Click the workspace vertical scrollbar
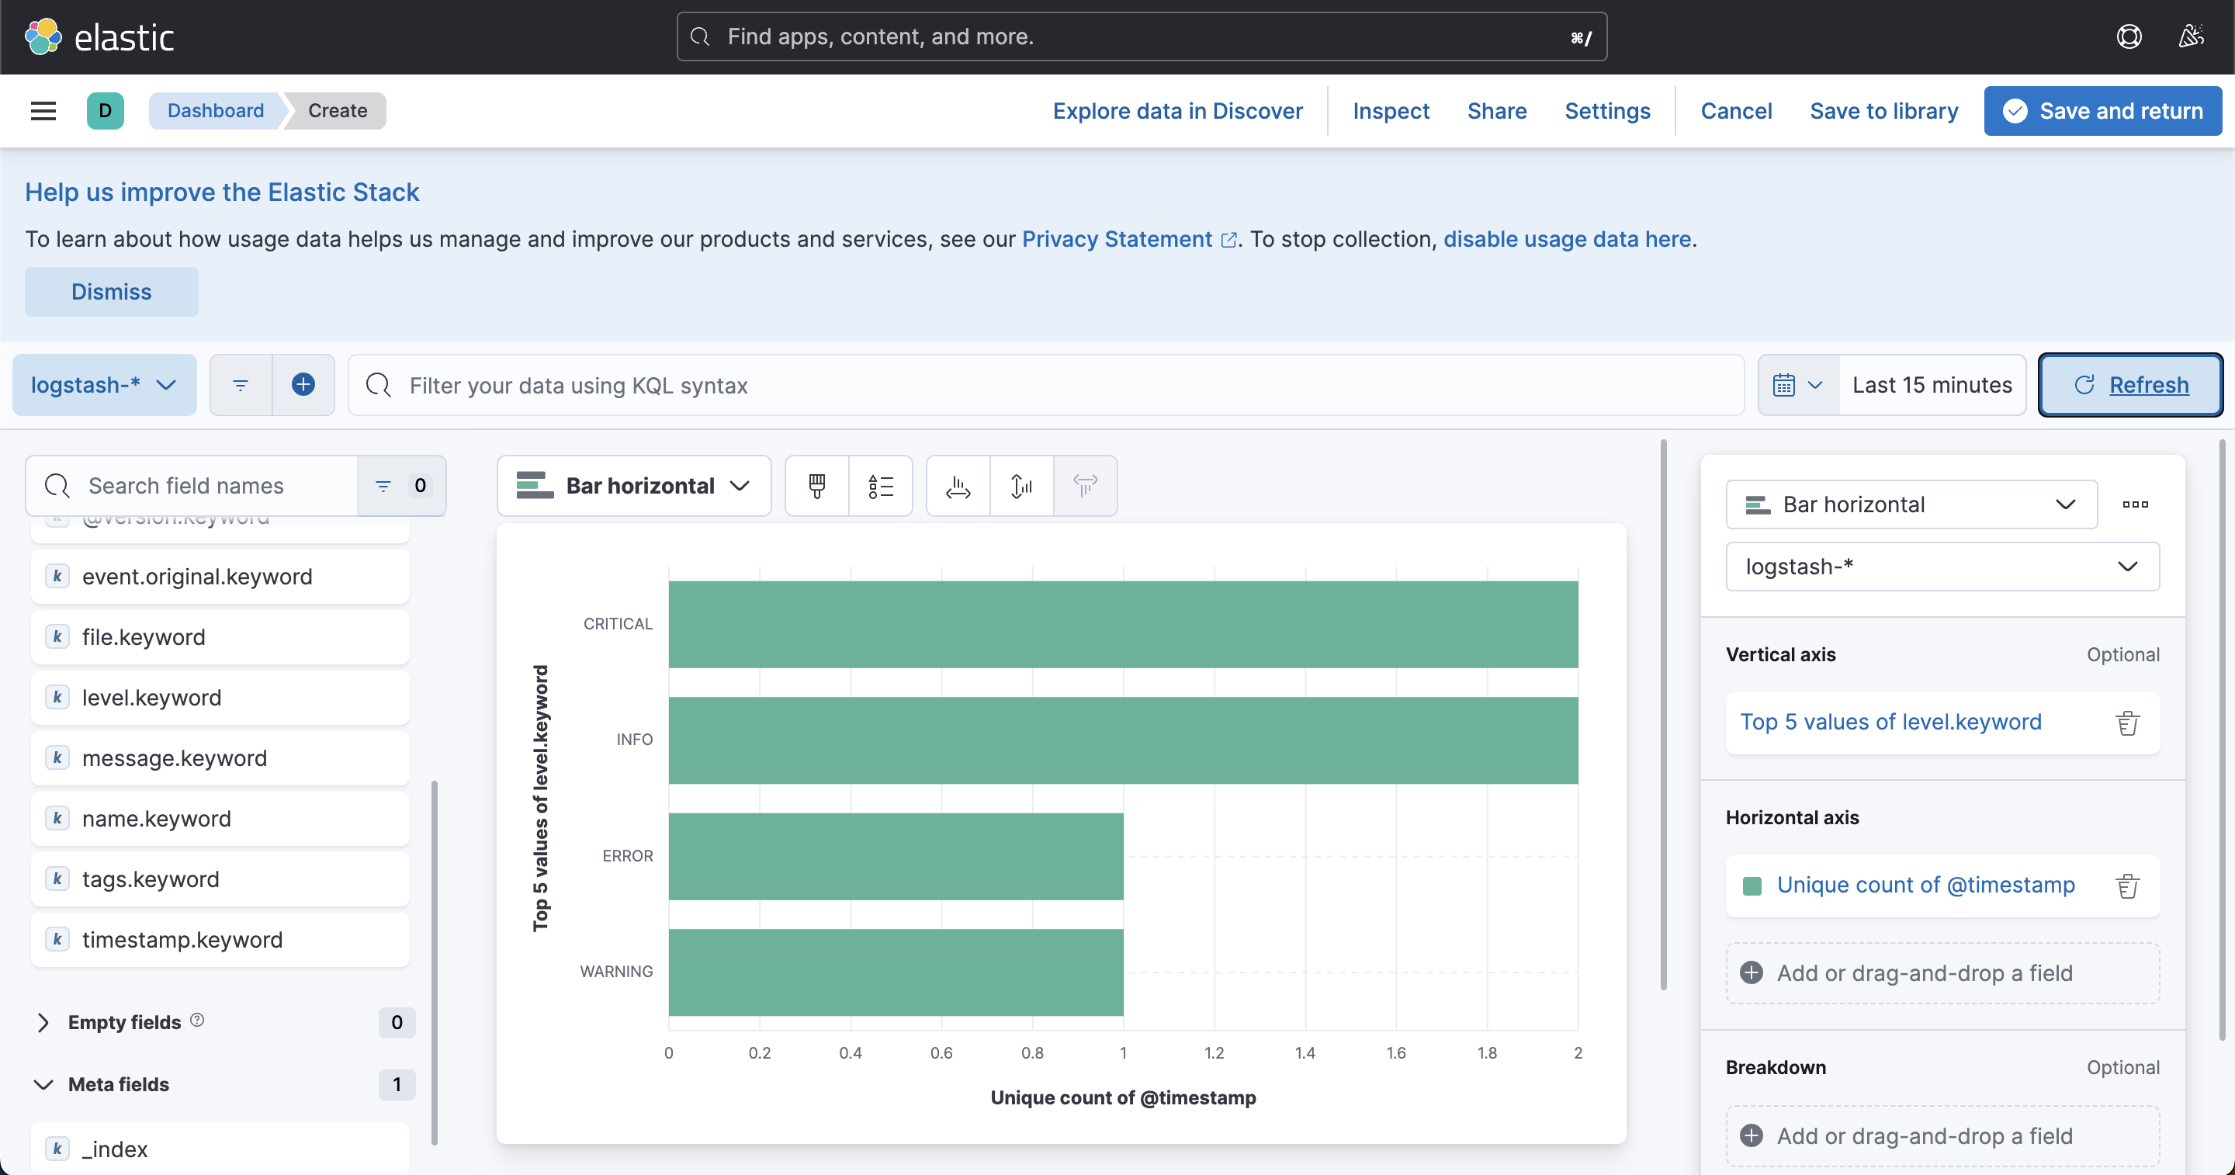This screenshot has height=1175, width=2235. [x=1663, y=714]
